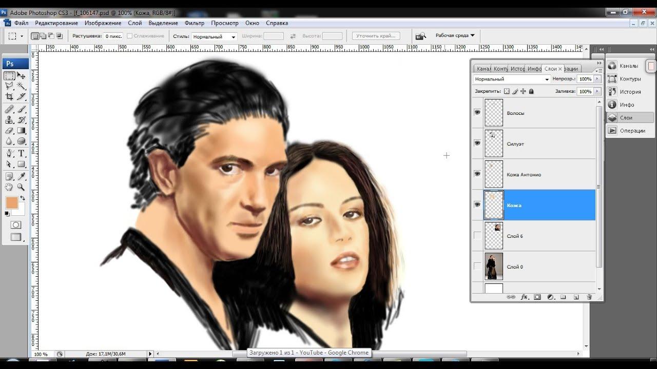Hide the Волосы layer
657x369 pixels.
477,112
